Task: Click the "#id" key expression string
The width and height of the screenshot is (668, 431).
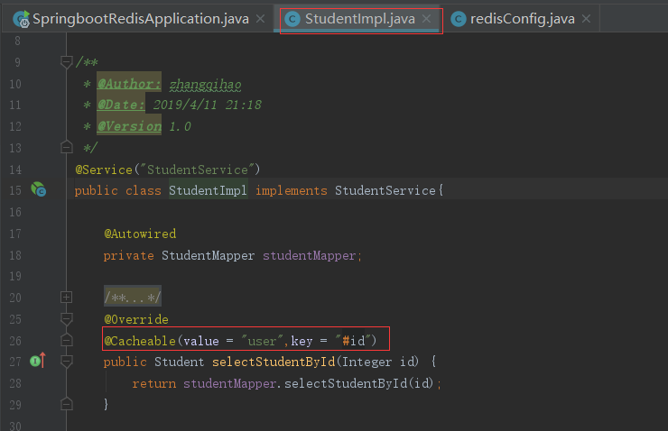Action: click(353, 341)
